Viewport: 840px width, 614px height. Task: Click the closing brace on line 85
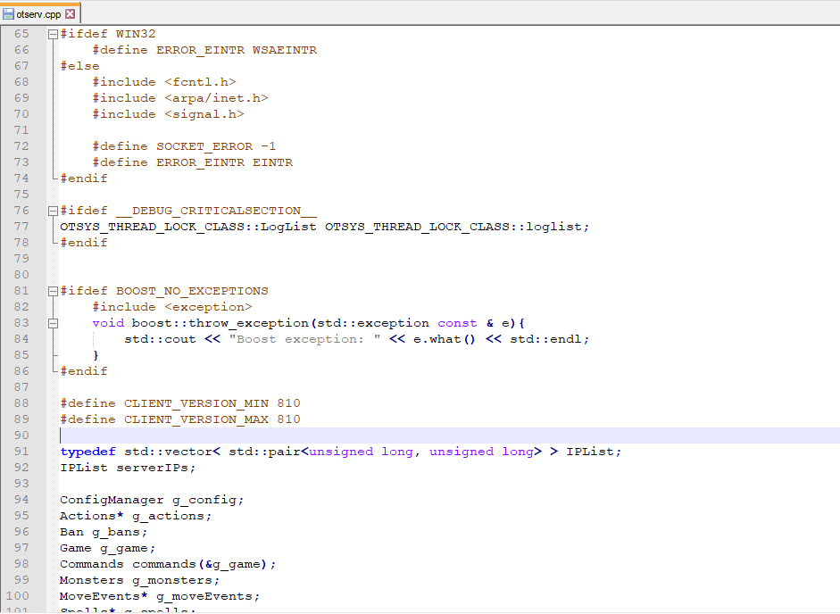[96, 355]
